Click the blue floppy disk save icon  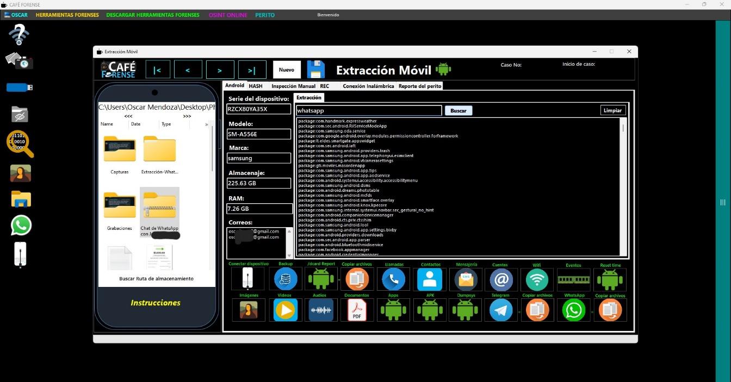click(316, 70)
